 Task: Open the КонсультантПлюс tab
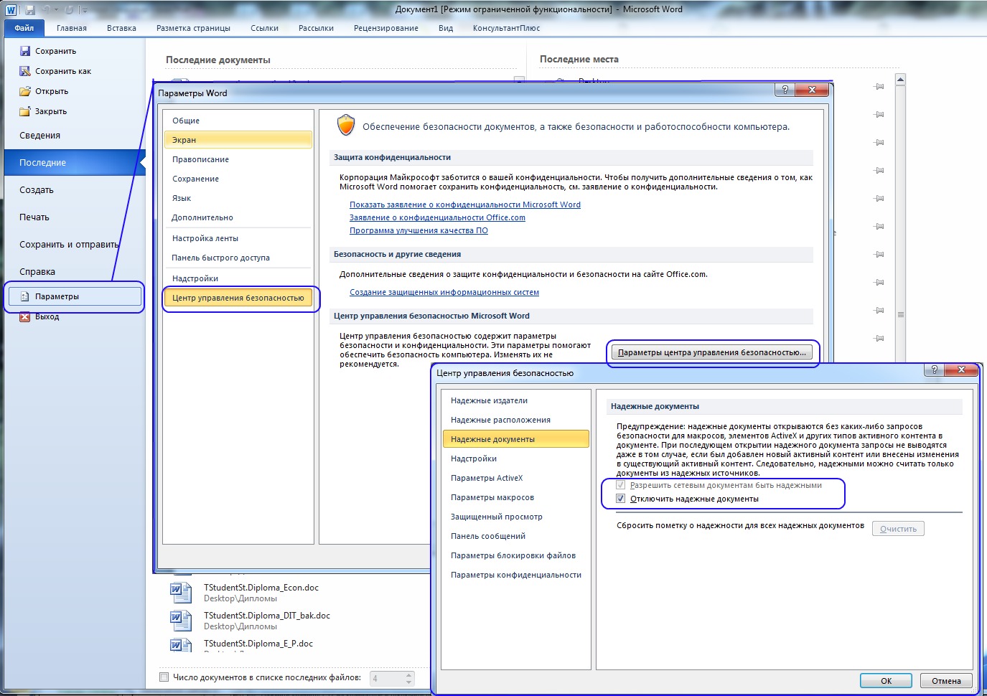click(506, 28)
